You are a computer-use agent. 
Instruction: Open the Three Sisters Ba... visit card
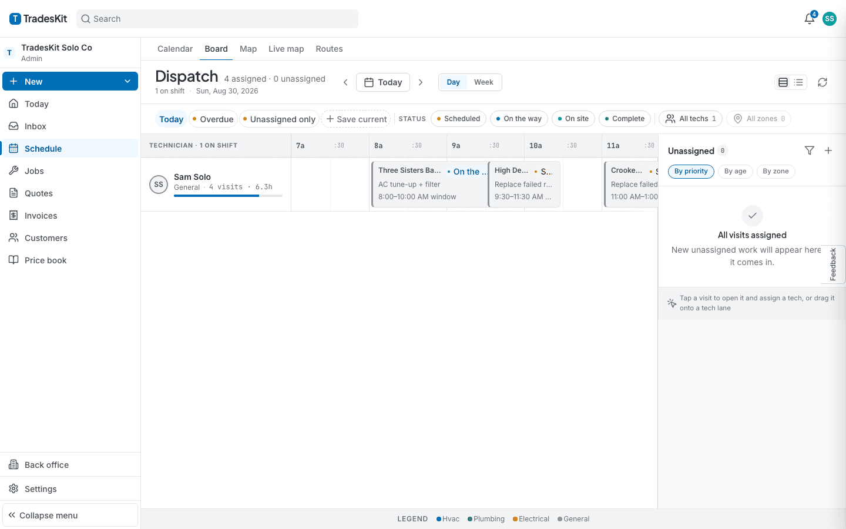tap(429, 184)
